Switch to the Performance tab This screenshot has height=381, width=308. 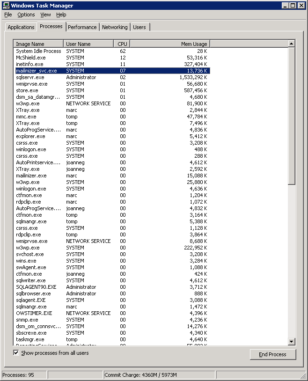click(82, 27)
